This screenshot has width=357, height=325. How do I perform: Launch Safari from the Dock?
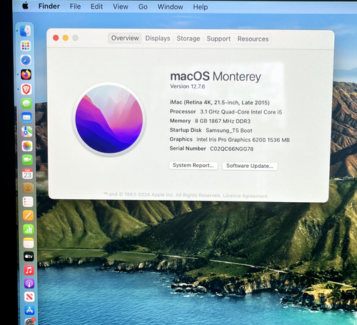(26, 60)
